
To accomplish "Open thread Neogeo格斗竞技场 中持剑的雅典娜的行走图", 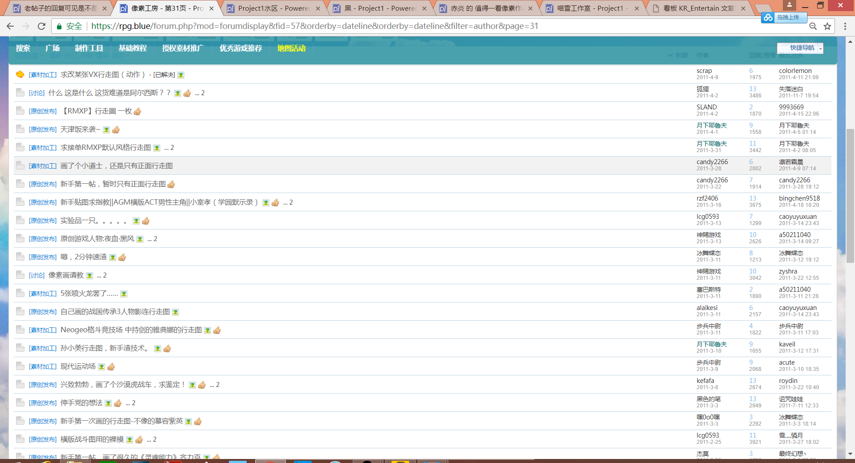I will (x=131, y=330).
